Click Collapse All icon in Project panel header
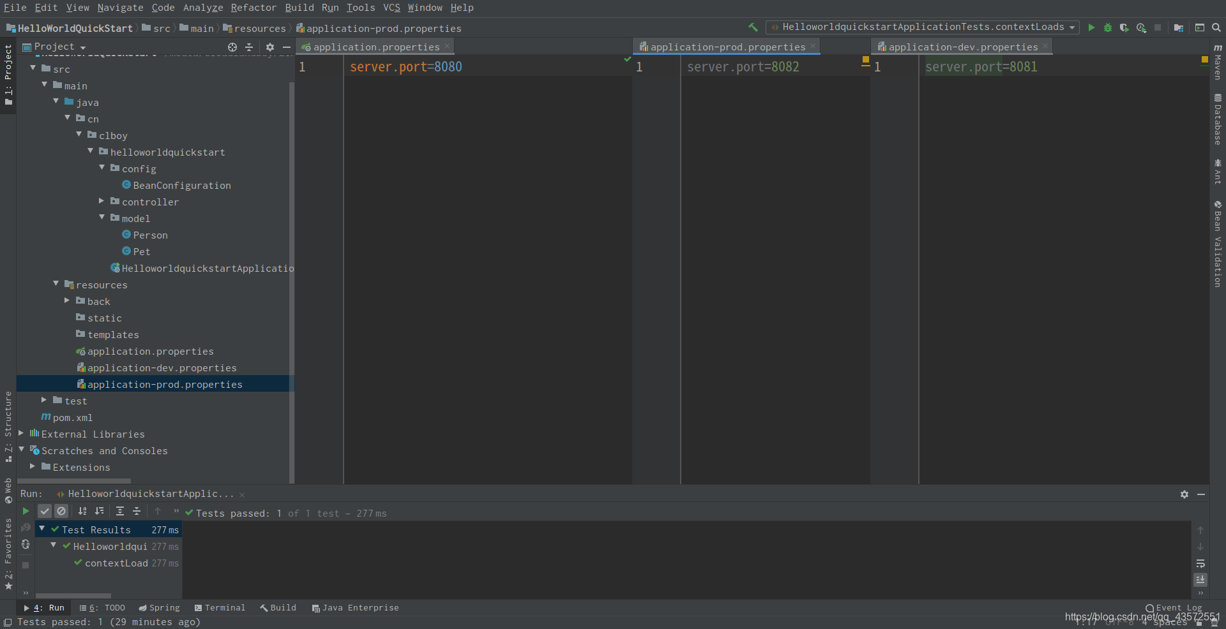Image resolution: width=1226 pixels, height=629 pixels. 249,47
